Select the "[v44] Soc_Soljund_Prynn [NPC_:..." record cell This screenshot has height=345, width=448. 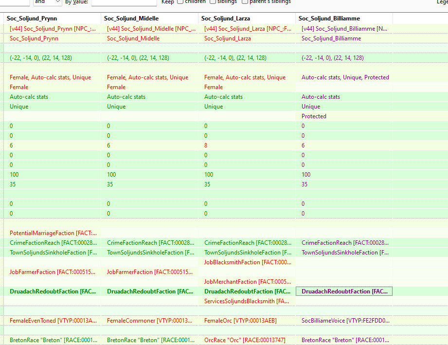pos(52,29)
